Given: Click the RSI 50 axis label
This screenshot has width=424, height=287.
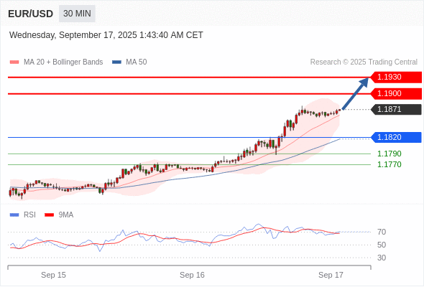Looking at the screenshot, I should pyautogui.click(x=382, y=245).
